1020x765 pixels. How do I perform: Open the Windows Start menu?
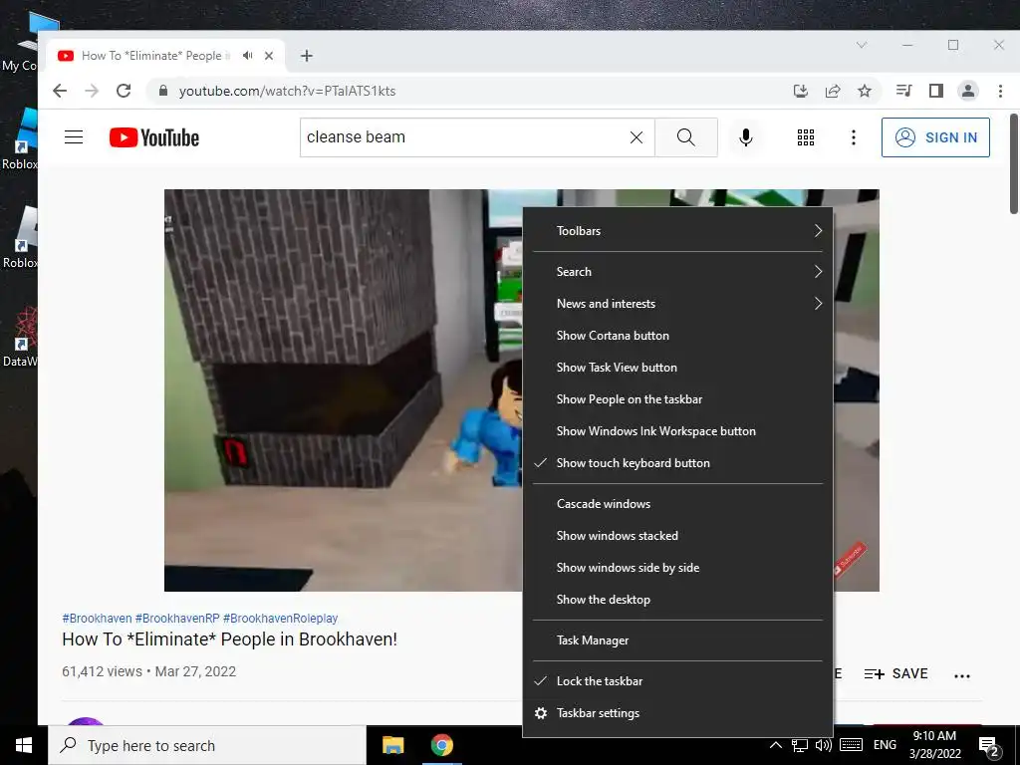point(24,745)
